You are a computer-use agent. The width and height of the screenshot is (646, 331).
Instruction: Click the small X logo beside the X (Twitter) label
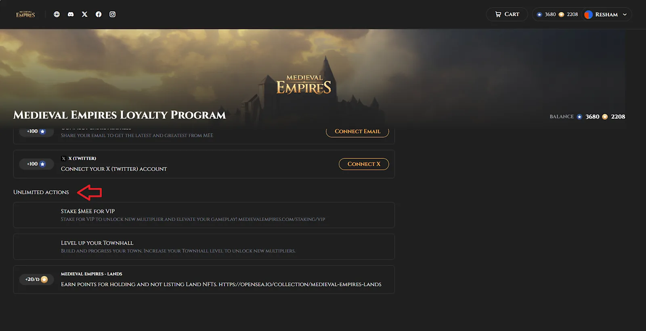pos(64,158)
